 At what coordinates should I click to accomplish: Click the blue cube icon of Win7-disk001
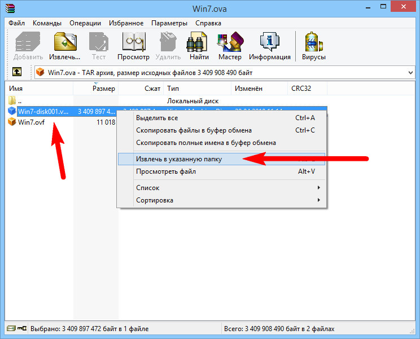pos(12,111)
